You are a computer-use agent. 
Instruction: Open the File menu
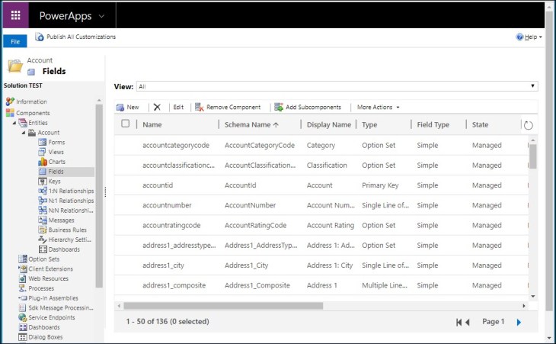click(15, 42)
